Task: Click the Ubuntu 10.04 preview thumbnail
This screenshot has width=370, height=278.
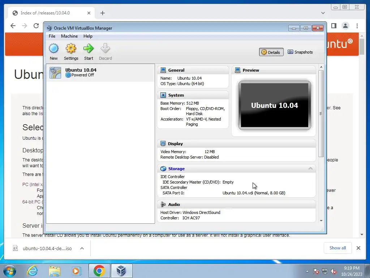Action: click(x=275, y=105)
